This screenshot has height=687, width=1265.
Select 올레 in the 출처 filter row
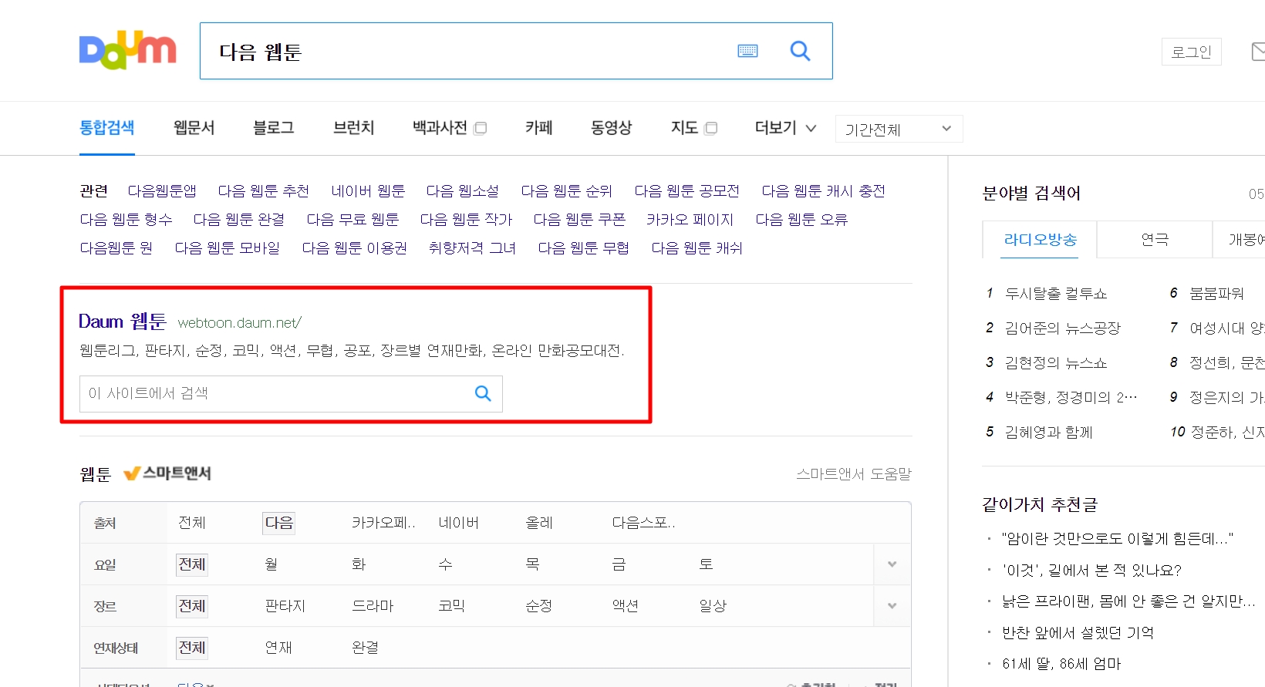coord(539,523)
